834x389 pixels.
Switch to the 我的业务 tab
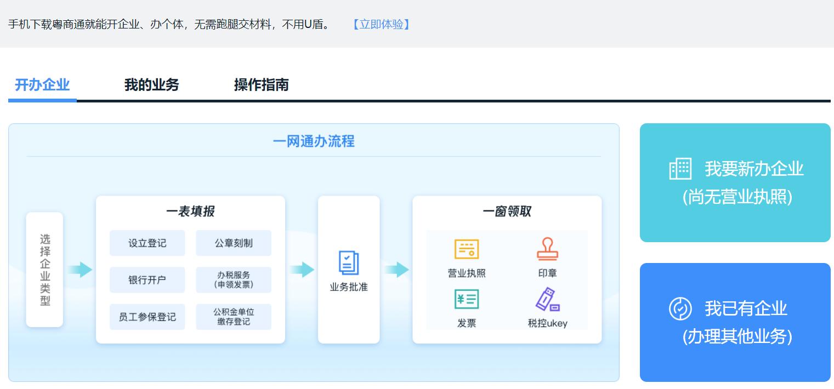point(151,85)
